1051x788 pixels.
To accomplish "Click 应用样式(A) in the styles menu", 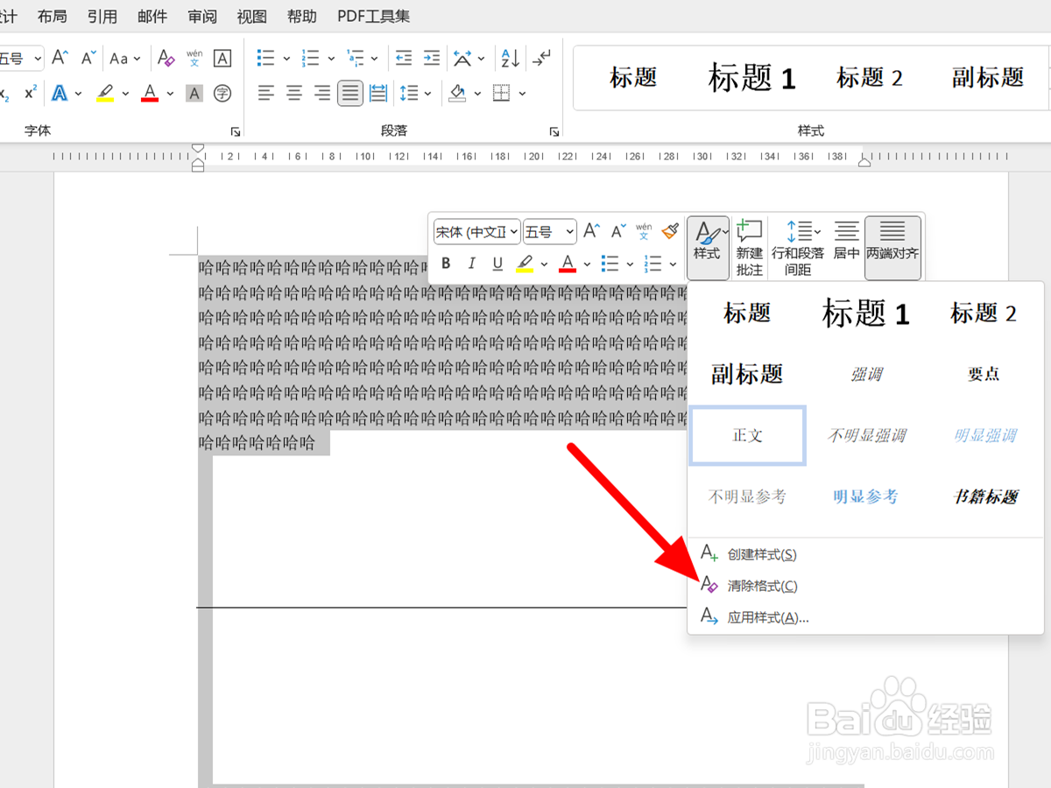I will click(768, 617).
